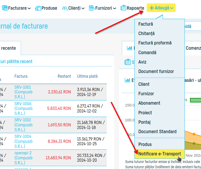The image size is (201, 169).
Task: Click the Furnizori building icon
Action: pyautogui.click(x=91, y=8)
